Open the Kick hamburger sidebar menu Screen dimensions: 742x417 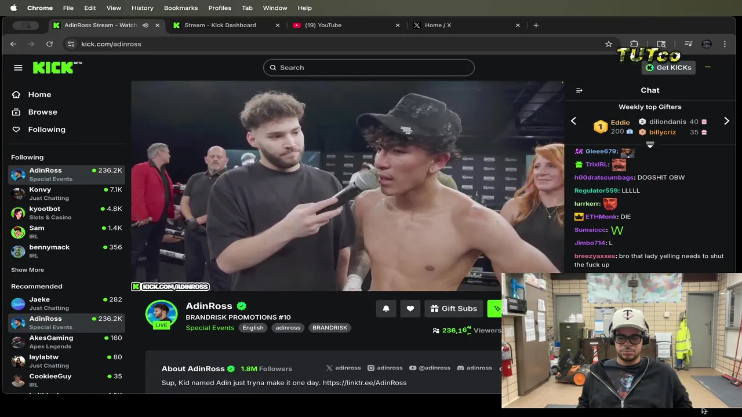pyautogui.click(x=18, y=68)
